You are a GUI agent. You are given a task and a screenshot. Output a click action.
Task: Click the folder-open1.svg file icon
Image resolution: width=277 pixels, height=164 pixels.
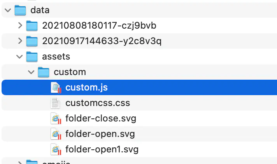point(56,149)
